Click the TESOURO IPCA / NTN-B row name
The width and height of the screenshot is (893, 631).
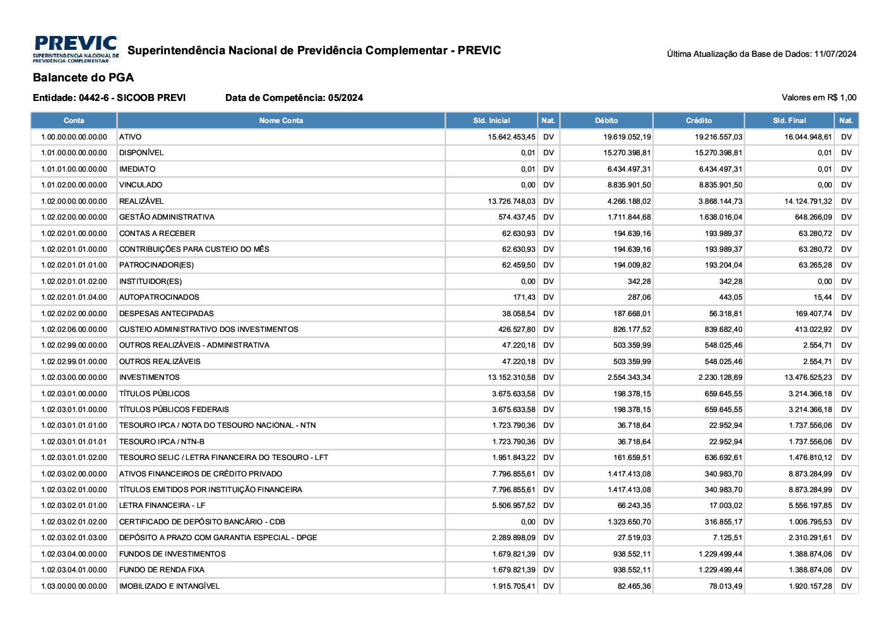[x=162, y=442]
